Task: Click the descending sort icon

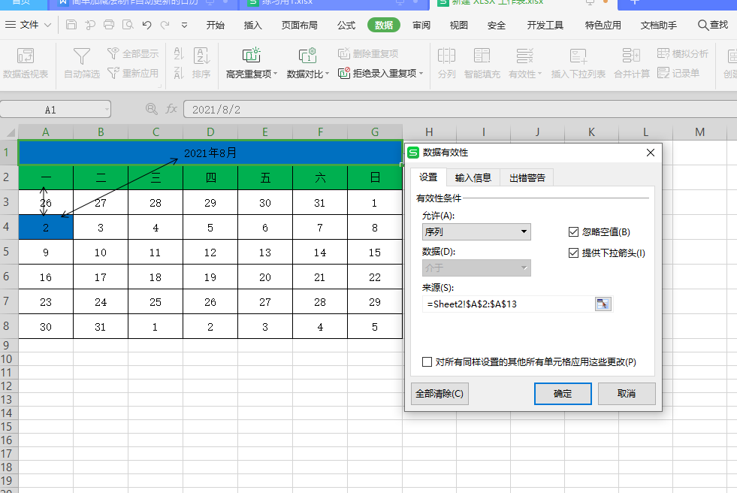Action: click(x=179, y=73)
